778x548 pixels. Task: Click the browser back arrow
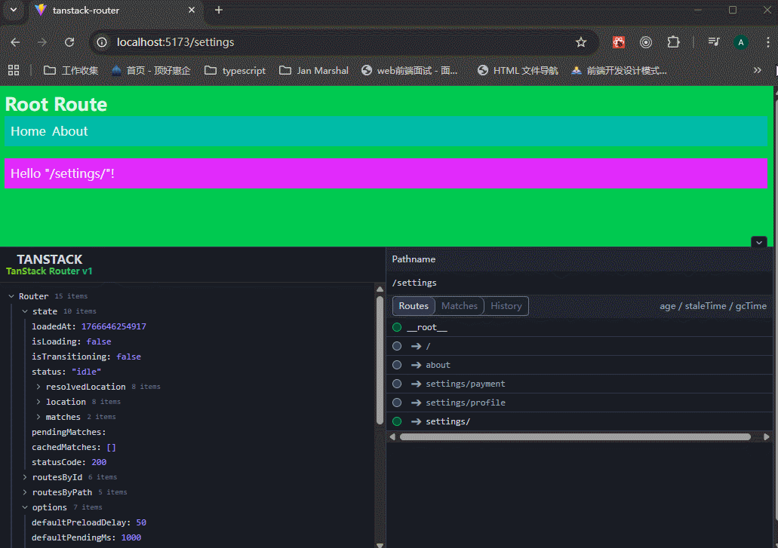point(15,42)
